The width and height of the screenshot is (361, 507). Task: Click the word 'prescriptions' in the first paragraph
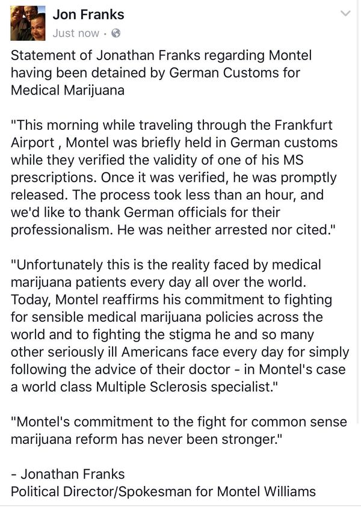coord(54,177)
